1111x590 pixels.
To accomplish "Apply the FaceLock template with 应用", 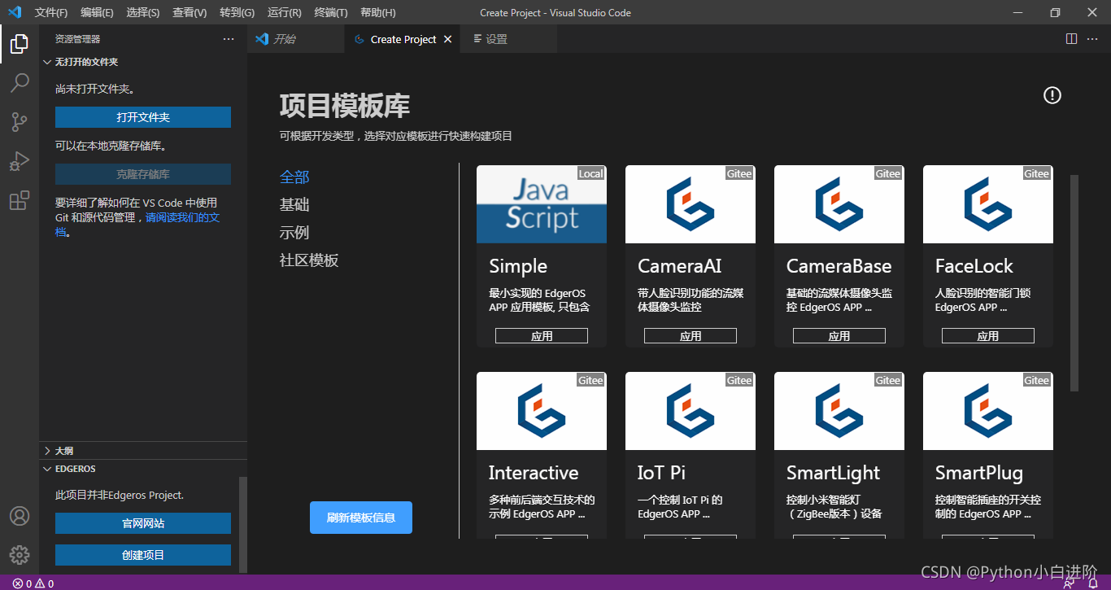I will (988, 336).
